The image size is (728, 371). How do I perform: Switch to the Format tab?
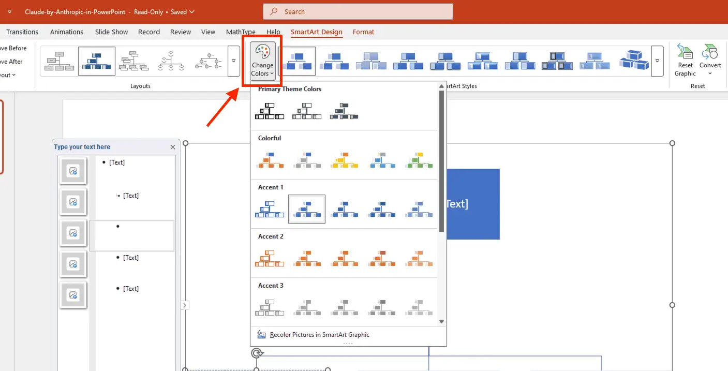363,32
